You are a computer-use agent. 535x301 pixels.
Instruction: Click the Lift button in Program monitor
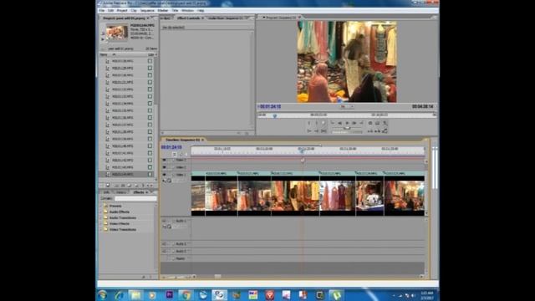click(x=370, y=131)
